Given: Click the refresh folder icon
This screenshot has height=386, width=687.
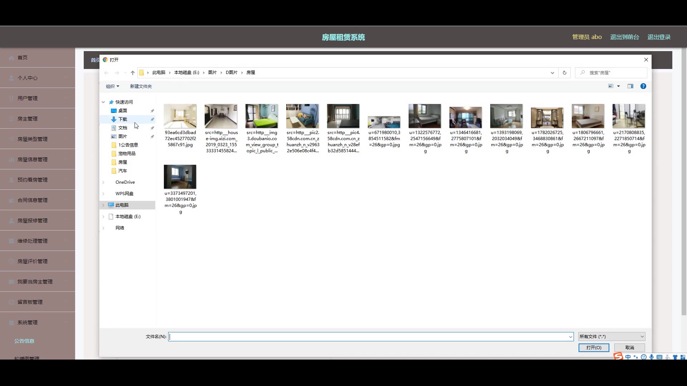Looking at the screenshot, I should pyautogui.click(x=565, y=73).
